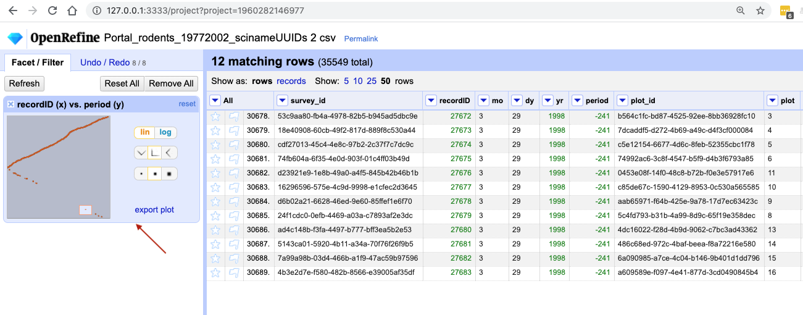Rotate plot 45 degrees clockwise icon
The width and height of the screenshot is (803, 315).
(170, 153)
